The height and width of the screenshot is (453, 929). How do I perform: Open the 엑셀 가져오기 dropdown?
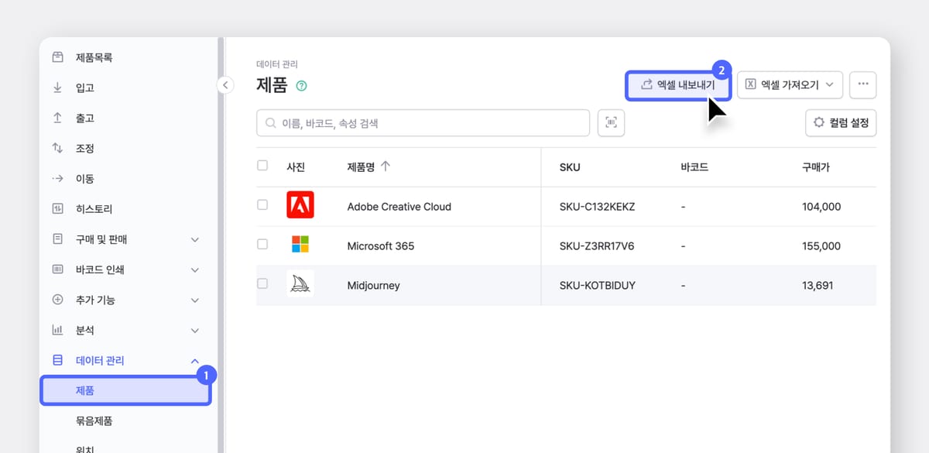coord(790,85)
